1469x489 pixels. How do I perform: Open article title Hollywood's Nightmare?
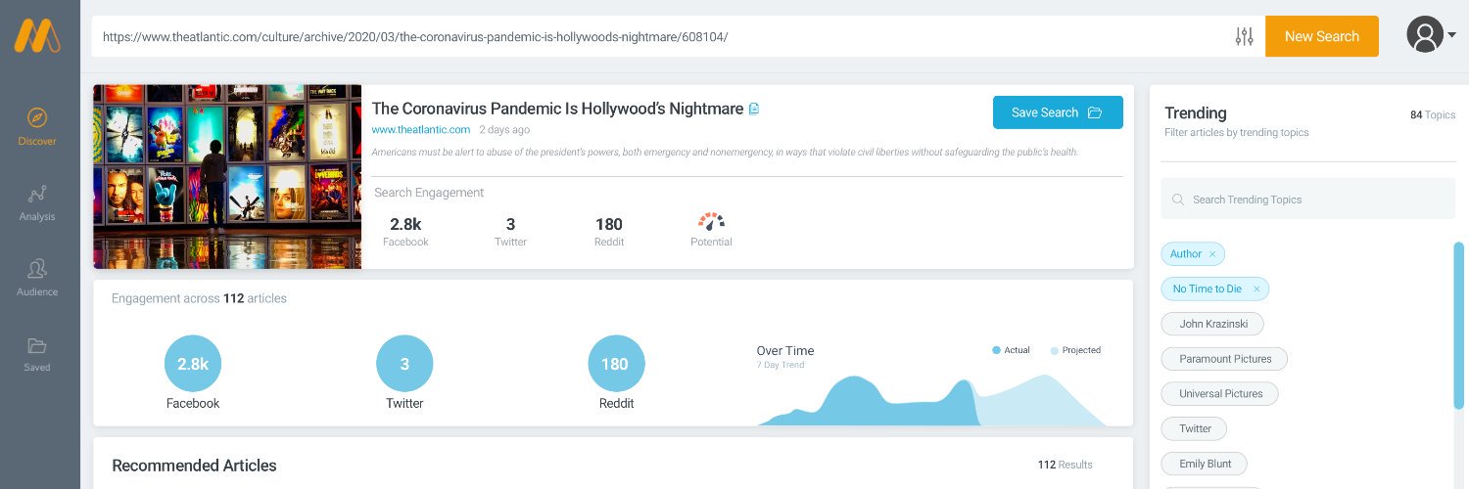coord(557,109)
